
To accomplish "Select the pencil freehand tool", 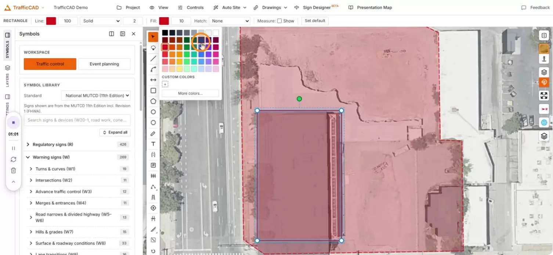I will coord(153,133).
